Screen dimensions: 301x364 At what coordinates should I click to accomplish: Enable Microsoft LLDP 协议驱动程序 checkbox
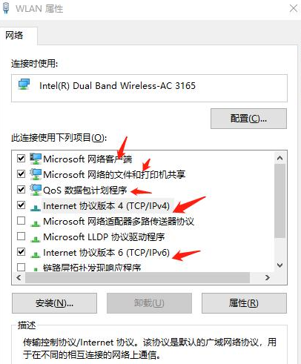point(21,236)
